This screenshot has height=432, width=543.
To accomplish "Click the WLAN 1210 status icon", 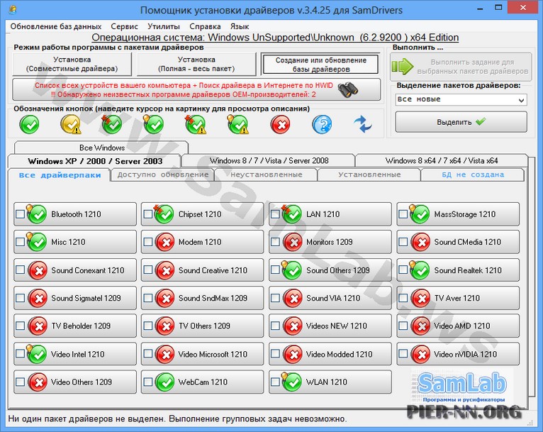I will coord(291,382).
